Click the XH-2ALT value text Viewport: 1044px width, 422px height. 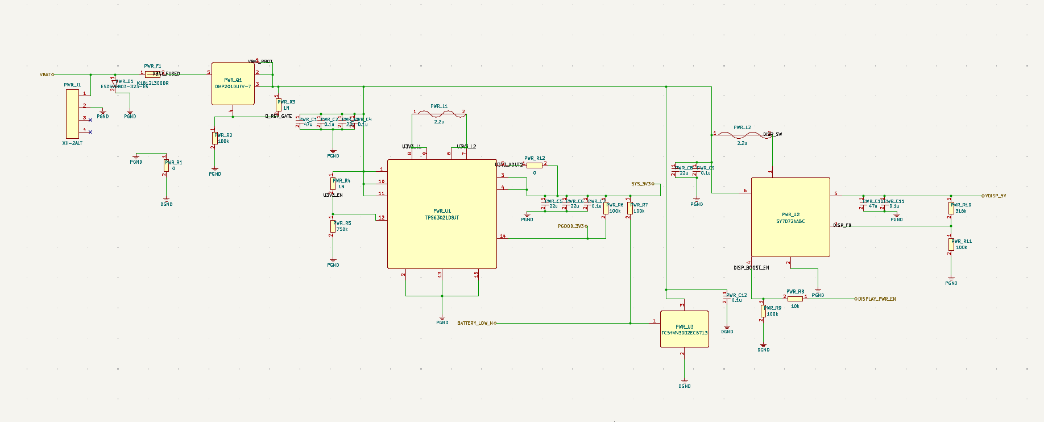72,143
